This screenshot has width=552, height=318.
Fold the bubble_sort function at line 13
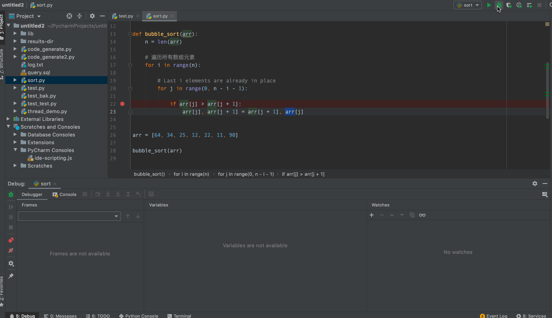(130, 34)
